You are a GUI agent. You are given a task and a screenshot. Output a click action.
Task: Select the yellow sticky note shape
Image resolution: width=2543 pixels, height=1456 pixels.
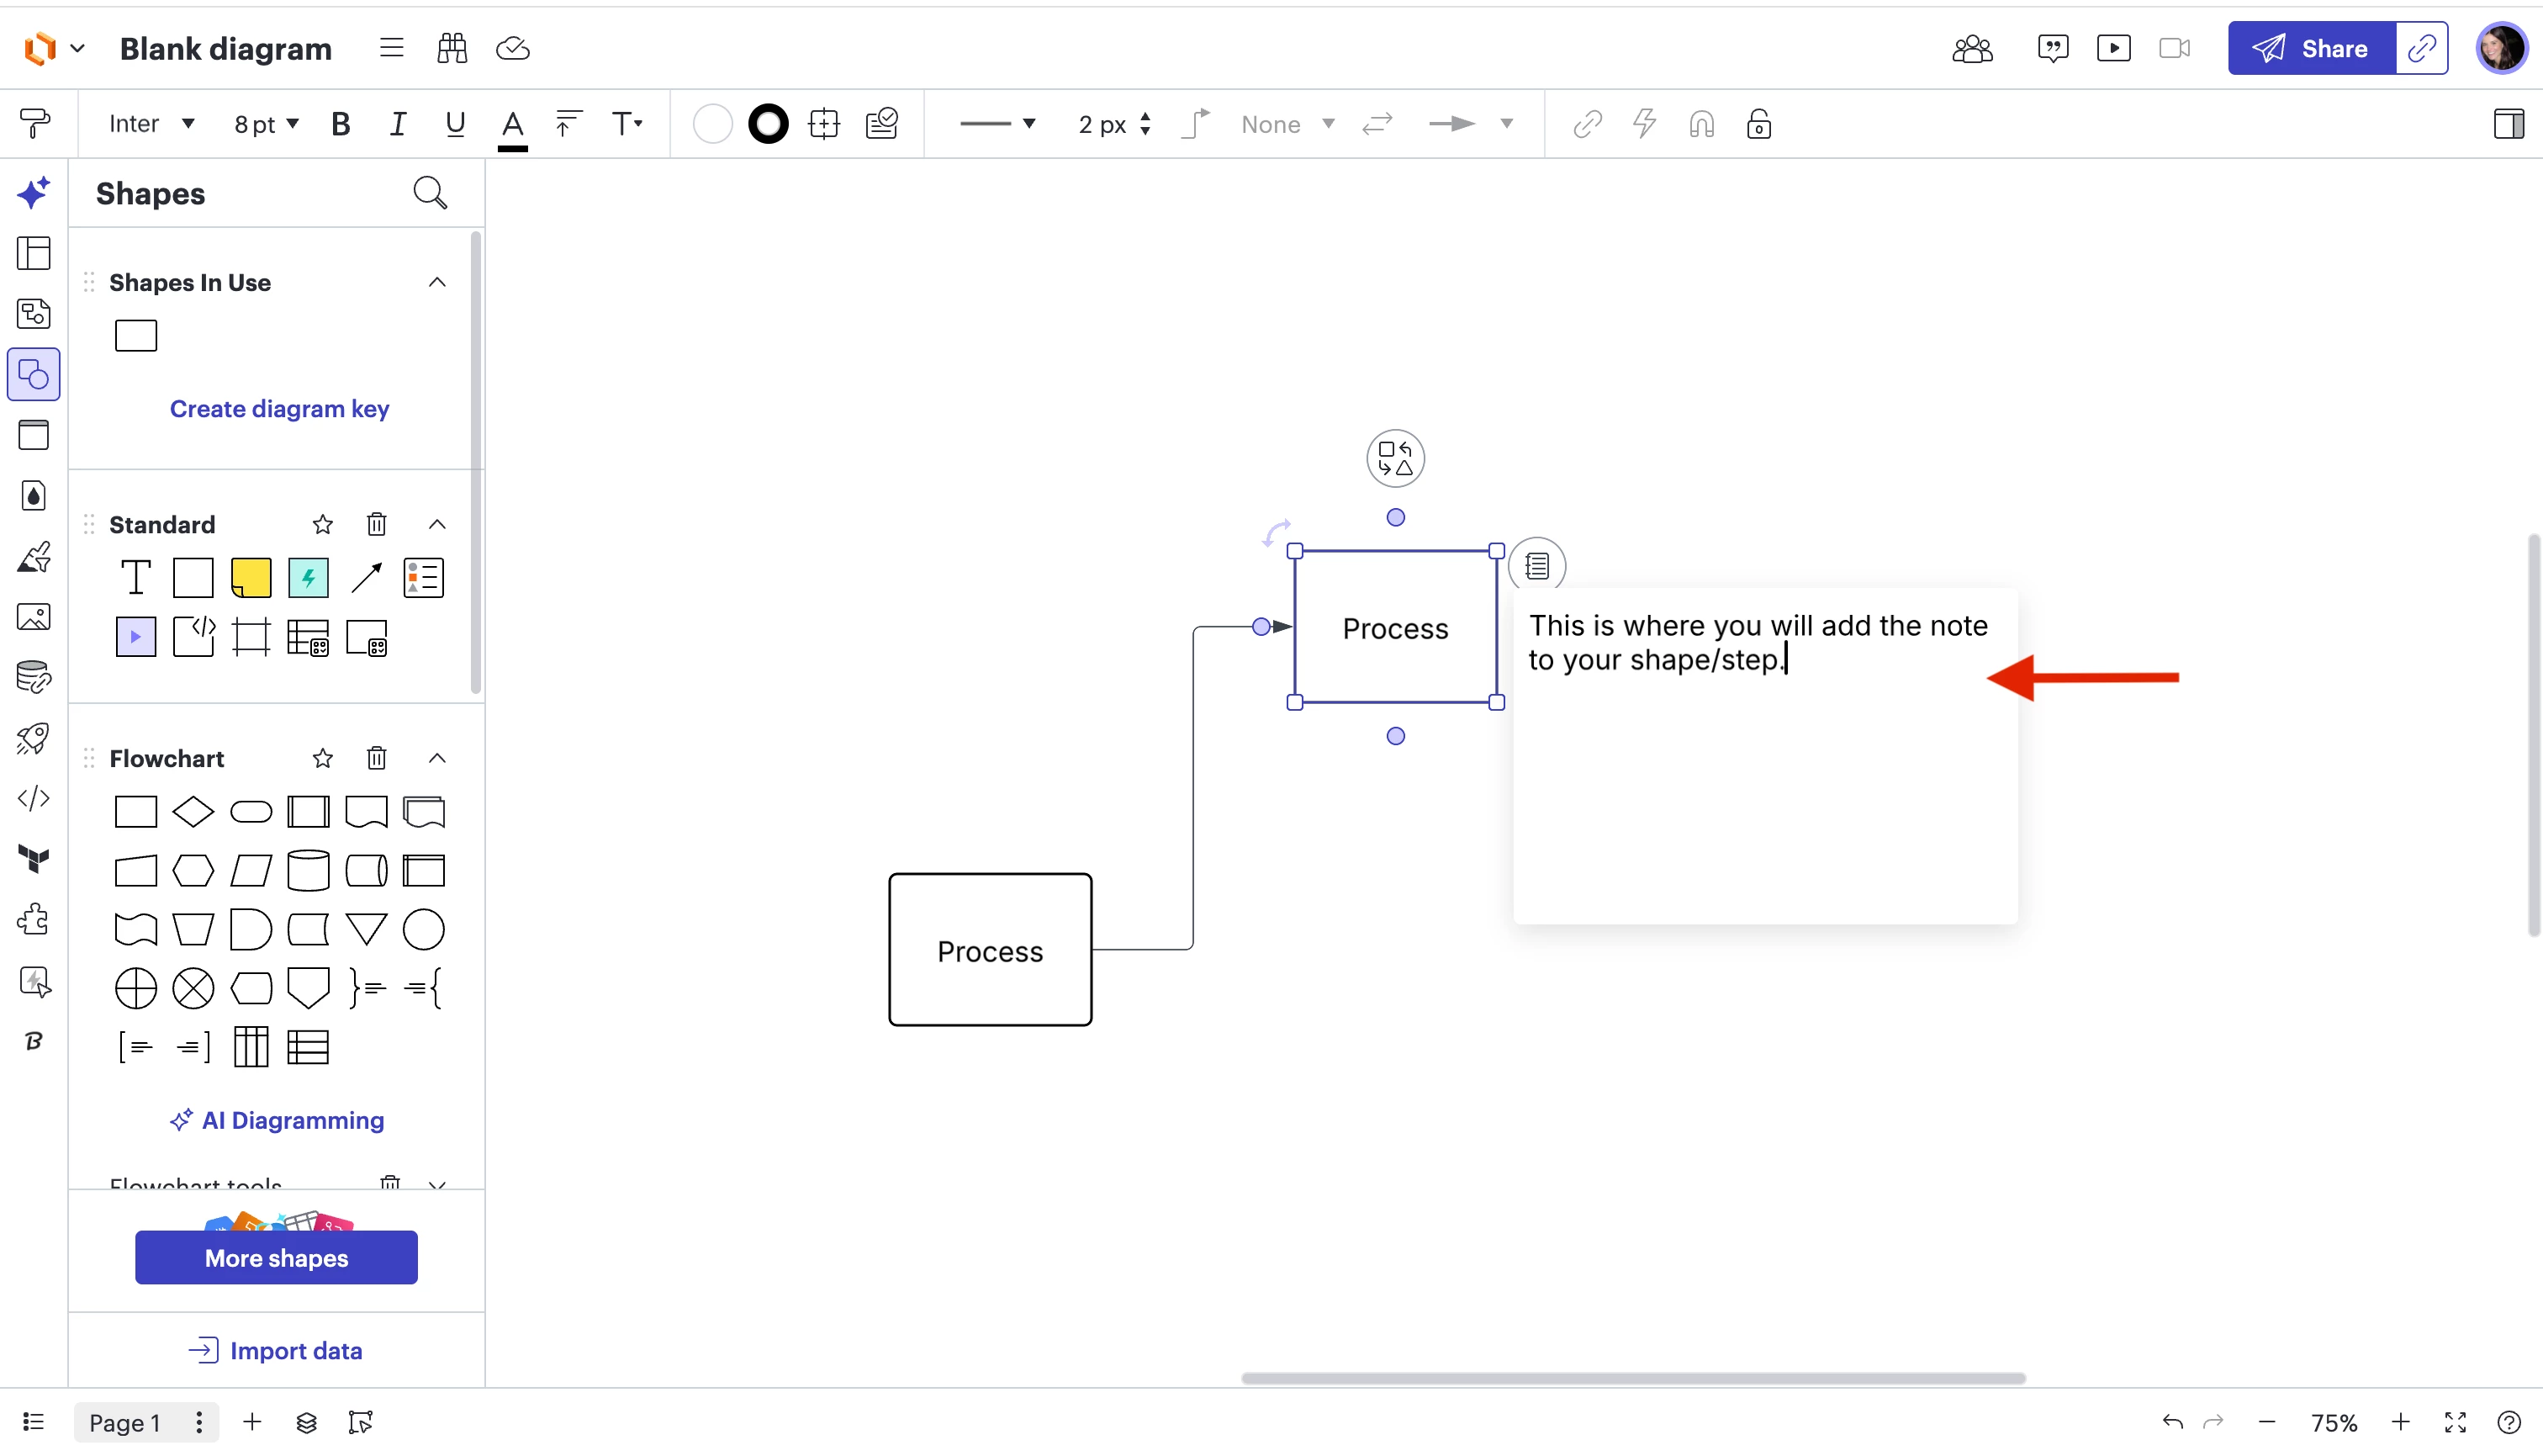click(251, 578)
